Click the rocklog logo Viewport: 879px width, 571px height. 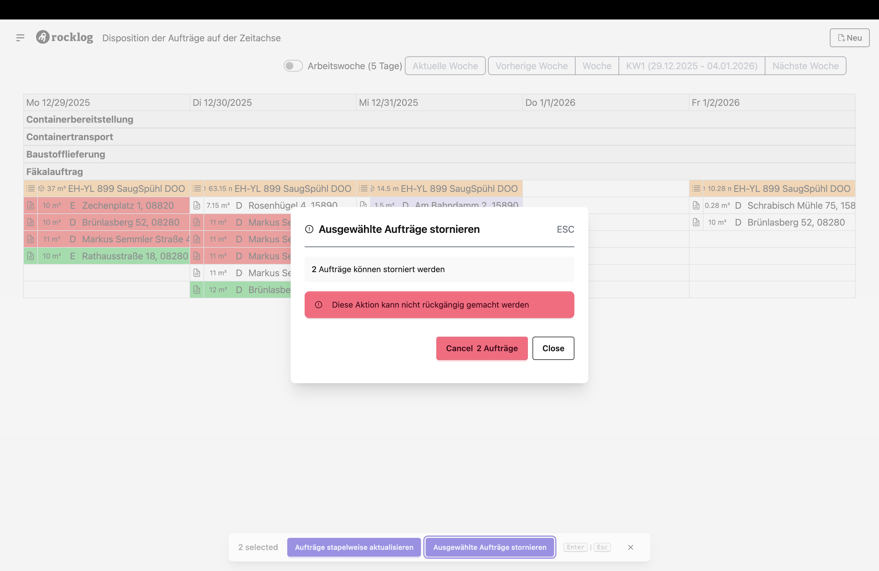click(65, 37)
